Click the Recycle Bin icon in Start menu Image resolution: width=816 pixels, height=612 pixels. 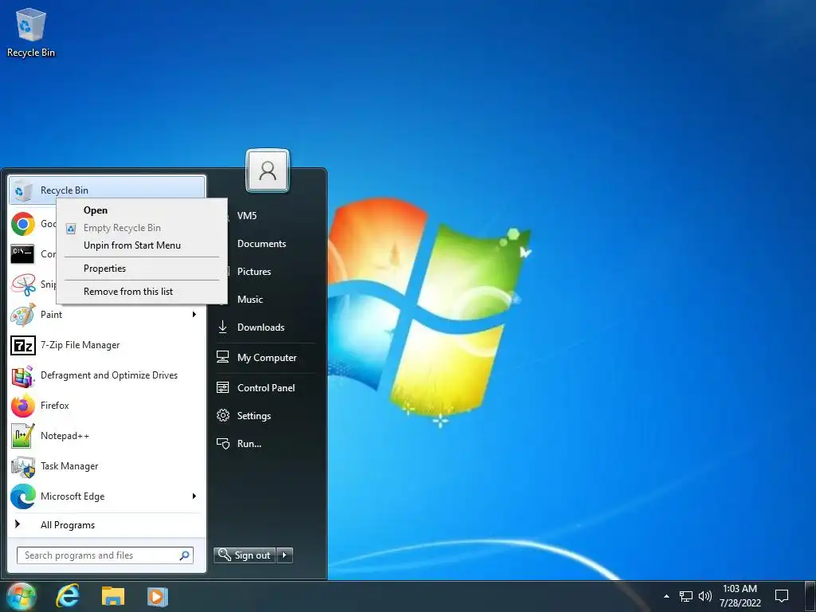coord(22,190)
